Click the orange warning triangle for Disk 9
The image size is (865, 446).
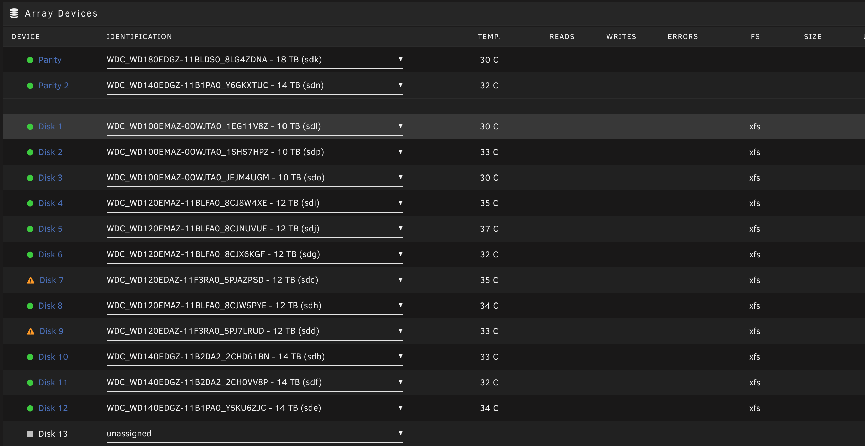click(x=31, y=331)
